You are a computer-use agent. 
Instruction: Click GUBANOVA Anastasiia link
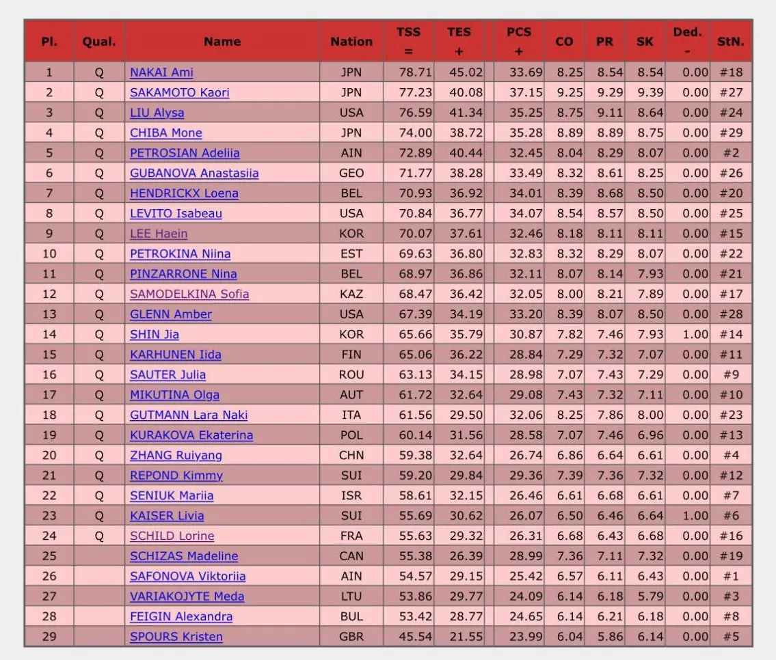[x=194, y=173]
